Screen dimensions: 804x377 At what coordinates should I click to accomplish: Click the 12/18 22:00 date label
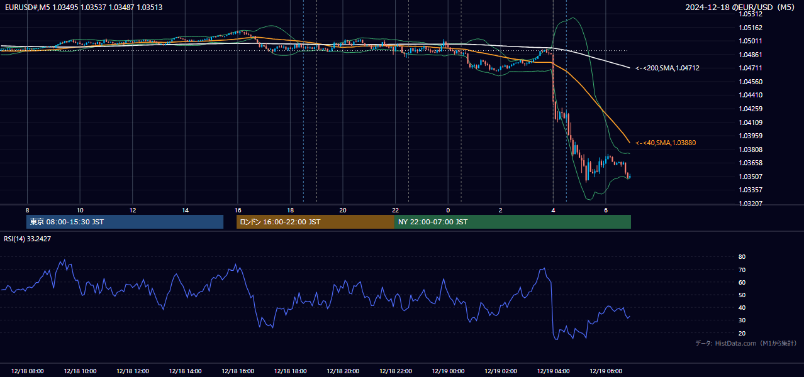click(395, 371)
